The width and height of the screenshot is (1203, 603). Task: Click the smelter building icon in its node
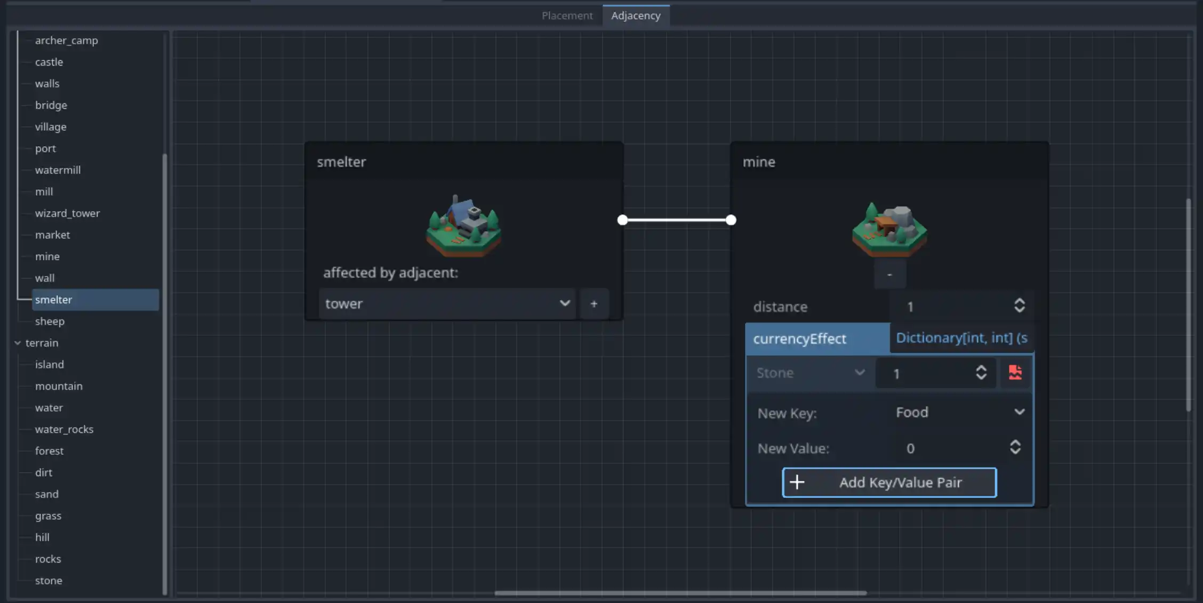tap(463, 227)
